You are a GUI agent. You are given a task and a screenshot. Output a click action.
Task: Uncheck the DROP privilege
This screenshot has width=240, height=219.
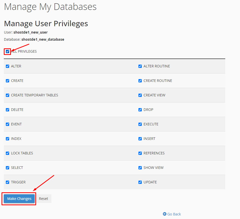[140, 110]
